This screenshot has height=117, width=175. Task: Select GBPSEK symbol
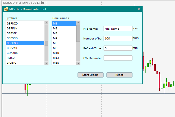[x=25, y=33]
